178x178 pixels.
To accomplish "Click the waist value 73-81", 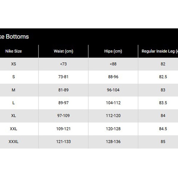I will coord(63,77).
